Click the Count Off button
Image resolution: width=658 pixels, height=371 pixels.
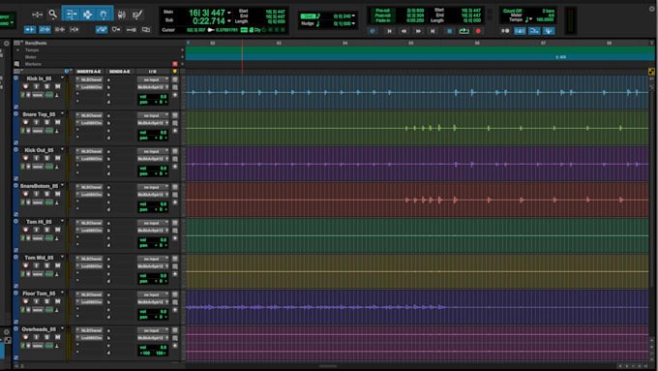click(513, 11)
